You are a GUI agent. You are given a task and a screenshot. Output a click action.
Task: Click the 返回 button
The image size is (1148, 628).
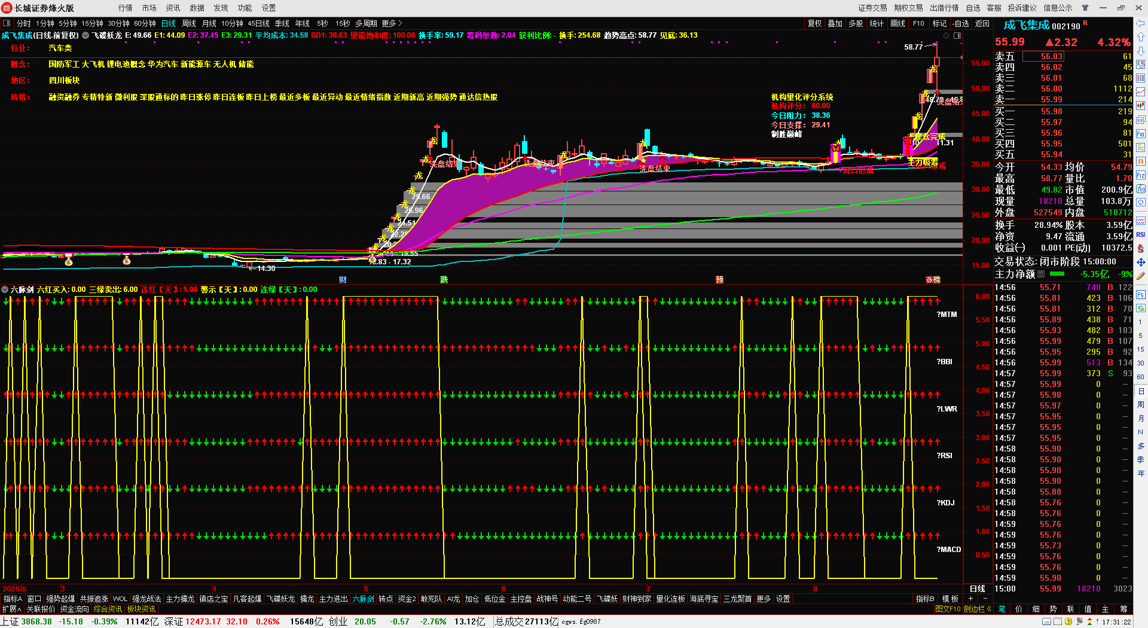pos(982,23)
